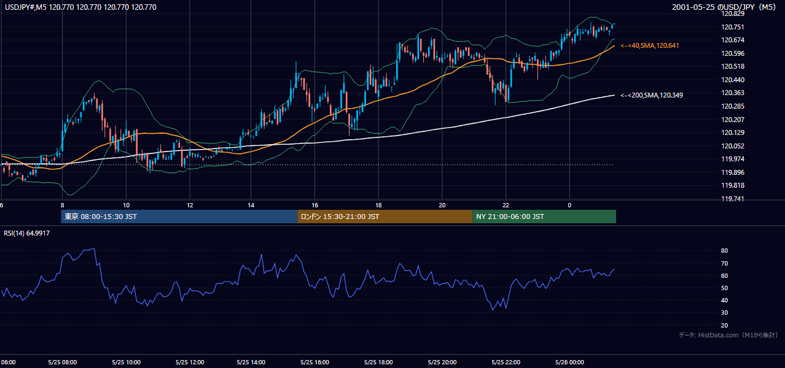Viewport: 785px width, 368px height.
Task: Select the 200 SMA 120.349 label
Action: 652,95
